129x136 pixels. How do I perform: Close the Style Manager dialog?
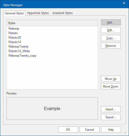(124, 3)
